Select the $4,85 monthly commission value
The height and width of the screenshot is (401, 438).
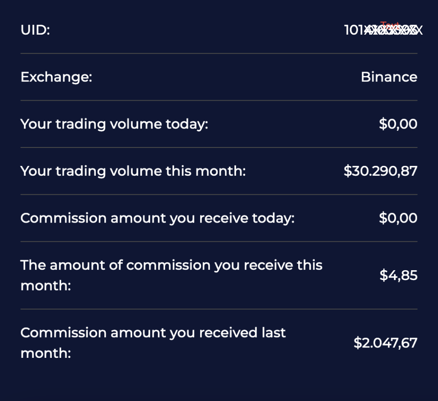pyautogui.click(x=398, y=275)
